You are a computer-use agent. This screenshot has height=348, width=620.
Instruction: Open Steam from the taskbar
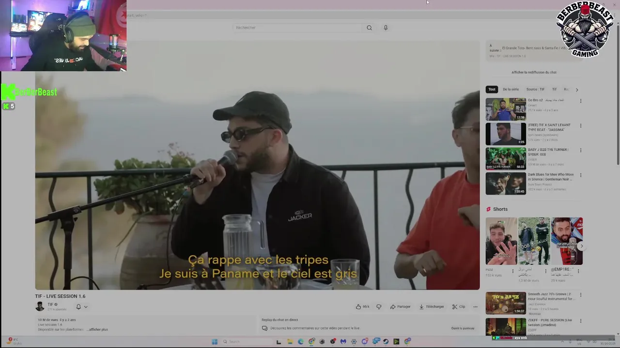[x=386, y=342]
